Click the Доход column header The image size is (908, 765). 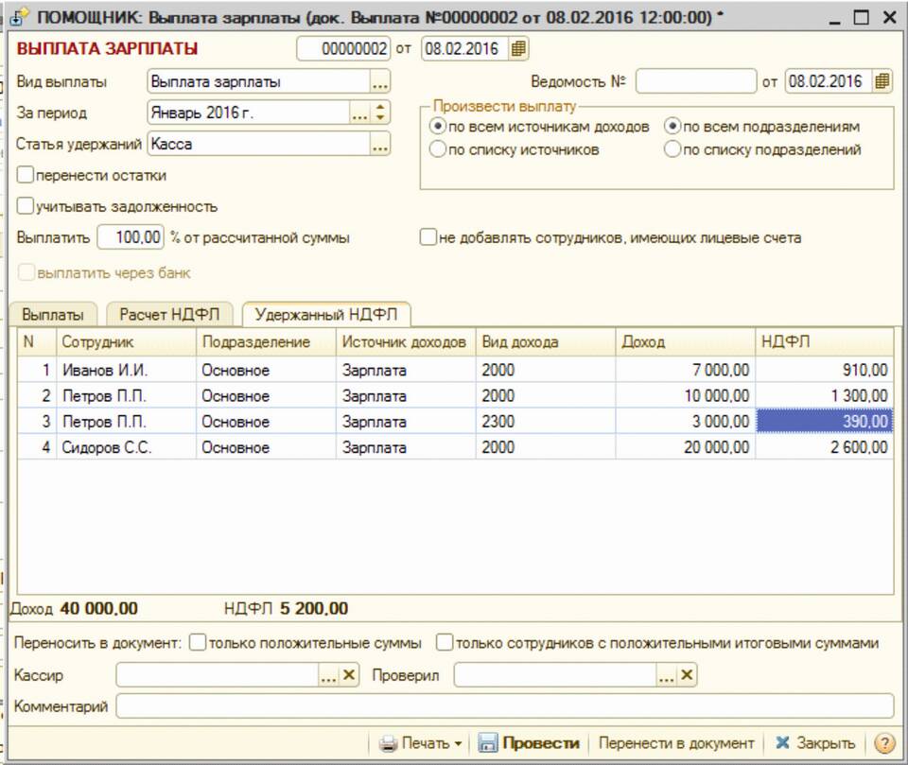[685, 341]
